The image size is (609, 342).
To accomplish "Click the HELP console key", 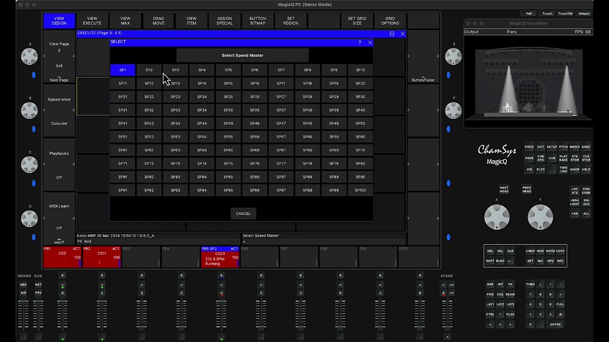I will [586, 170].
